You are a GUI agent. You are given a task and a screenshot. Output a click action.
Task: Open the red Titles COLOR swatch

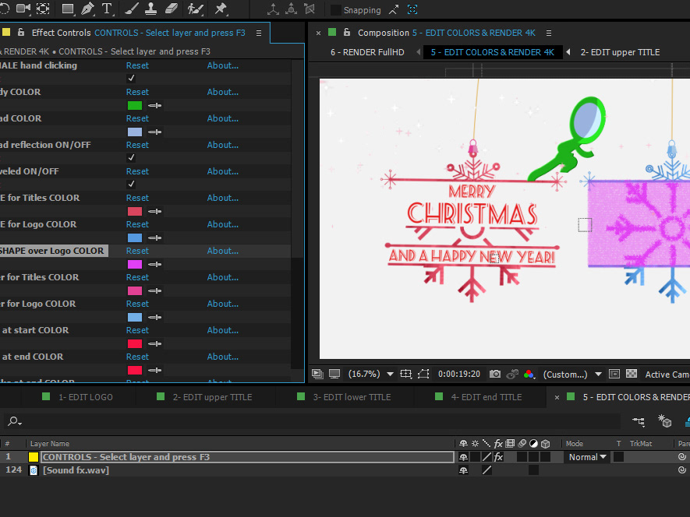coord(135,212)
